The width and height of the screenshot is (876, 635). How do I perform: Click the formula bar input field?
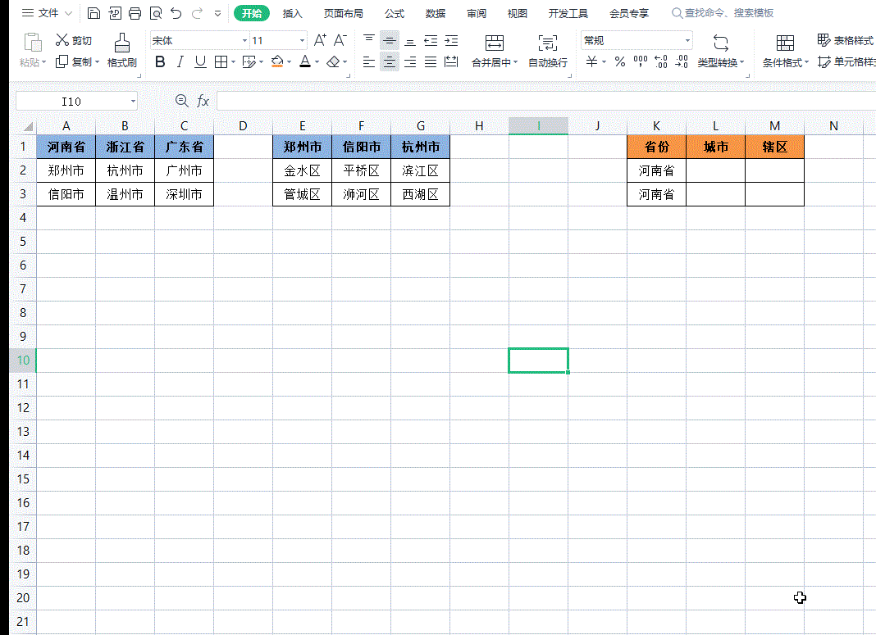[x=545, y=101]
